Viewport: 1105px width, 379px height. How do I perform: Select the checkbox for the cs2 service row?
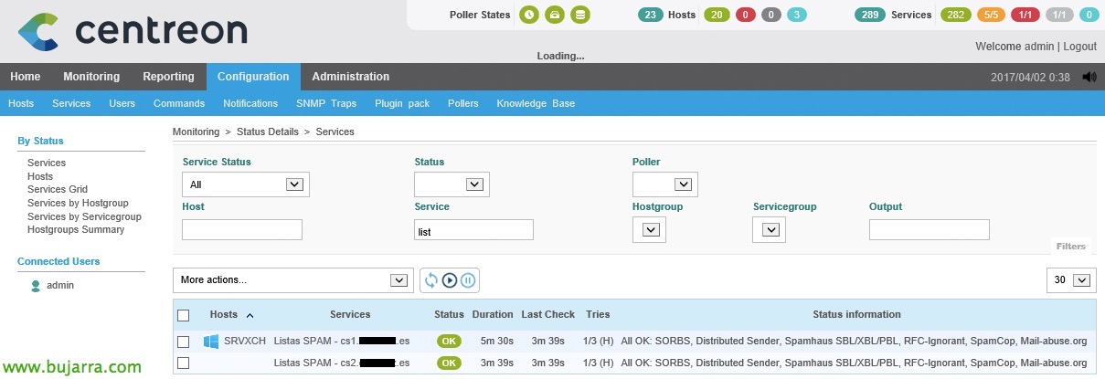click(184, 363)
